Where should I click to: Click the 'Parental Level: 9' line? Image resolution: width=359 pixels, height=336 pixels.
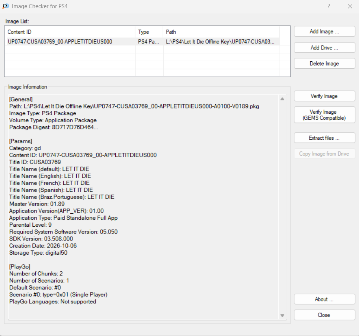coord(31,225)
